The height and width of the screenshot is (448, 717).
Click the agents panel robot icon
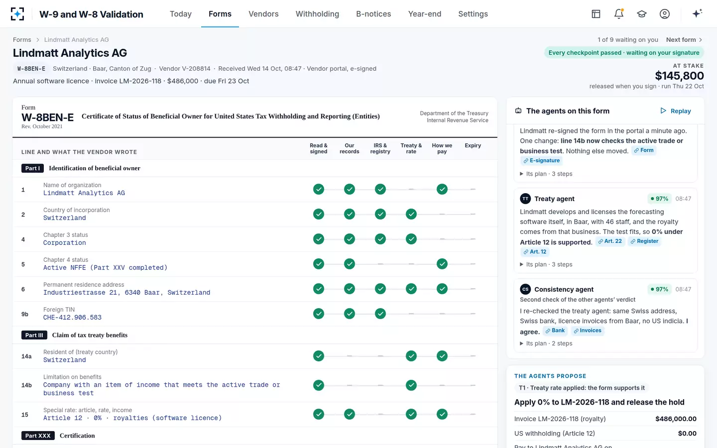click(x=518, y=111)
